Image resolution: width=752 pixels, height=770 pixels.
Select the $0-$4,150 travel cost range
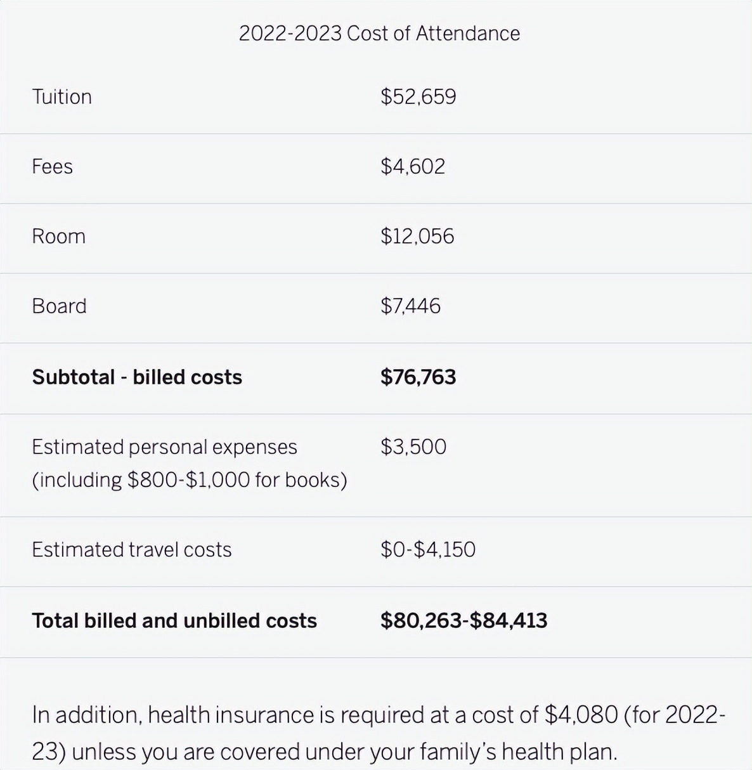tap(428, 550)
